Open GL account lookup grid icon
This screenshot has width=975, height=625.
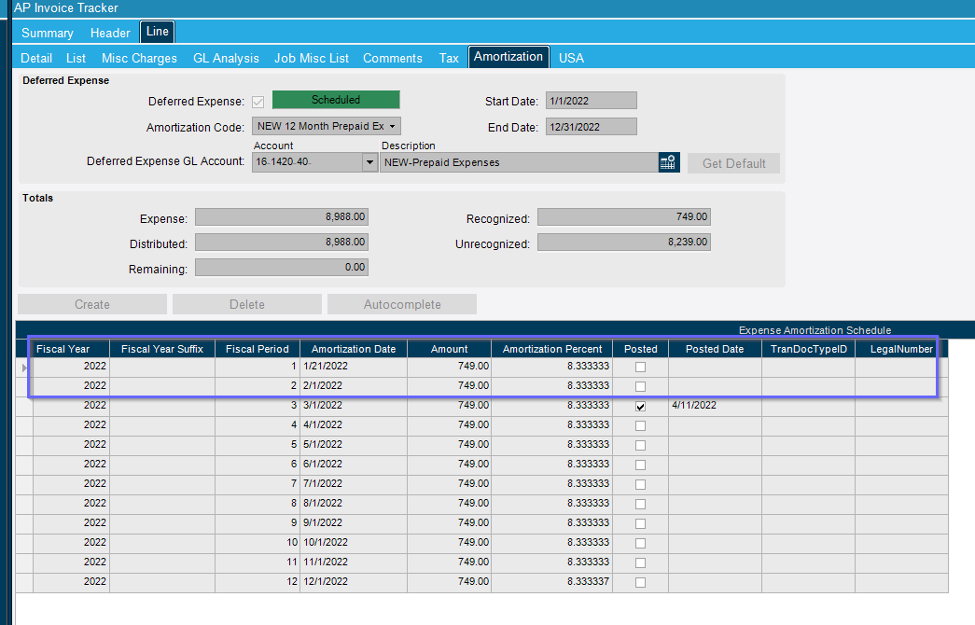coord(668,162)
